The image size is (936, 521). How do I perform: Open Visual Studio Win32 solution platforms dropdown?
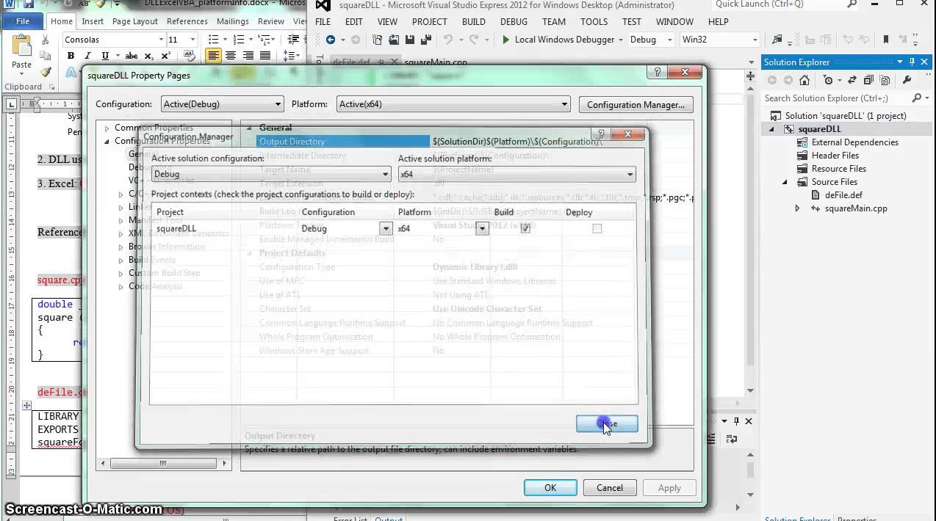click(755, 40)
